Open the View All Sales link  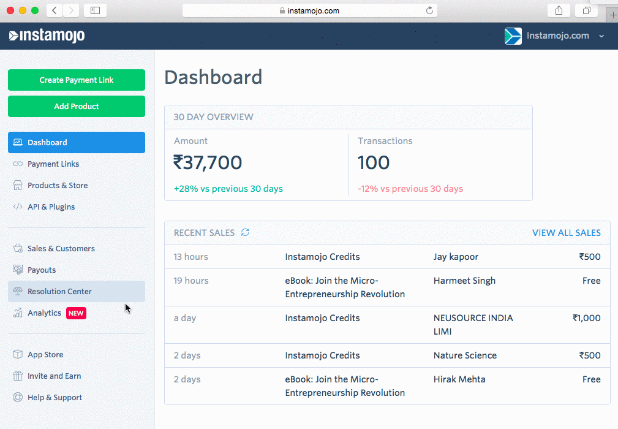(x=566, y=233)
